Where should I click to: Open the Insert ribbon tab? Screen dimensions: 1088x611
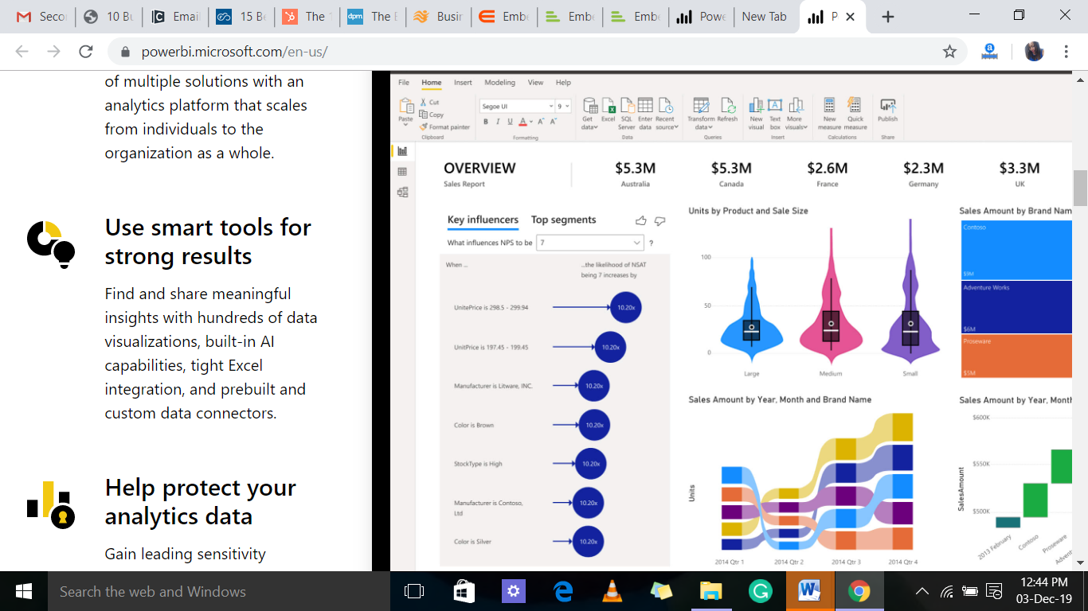pos(463,83)
